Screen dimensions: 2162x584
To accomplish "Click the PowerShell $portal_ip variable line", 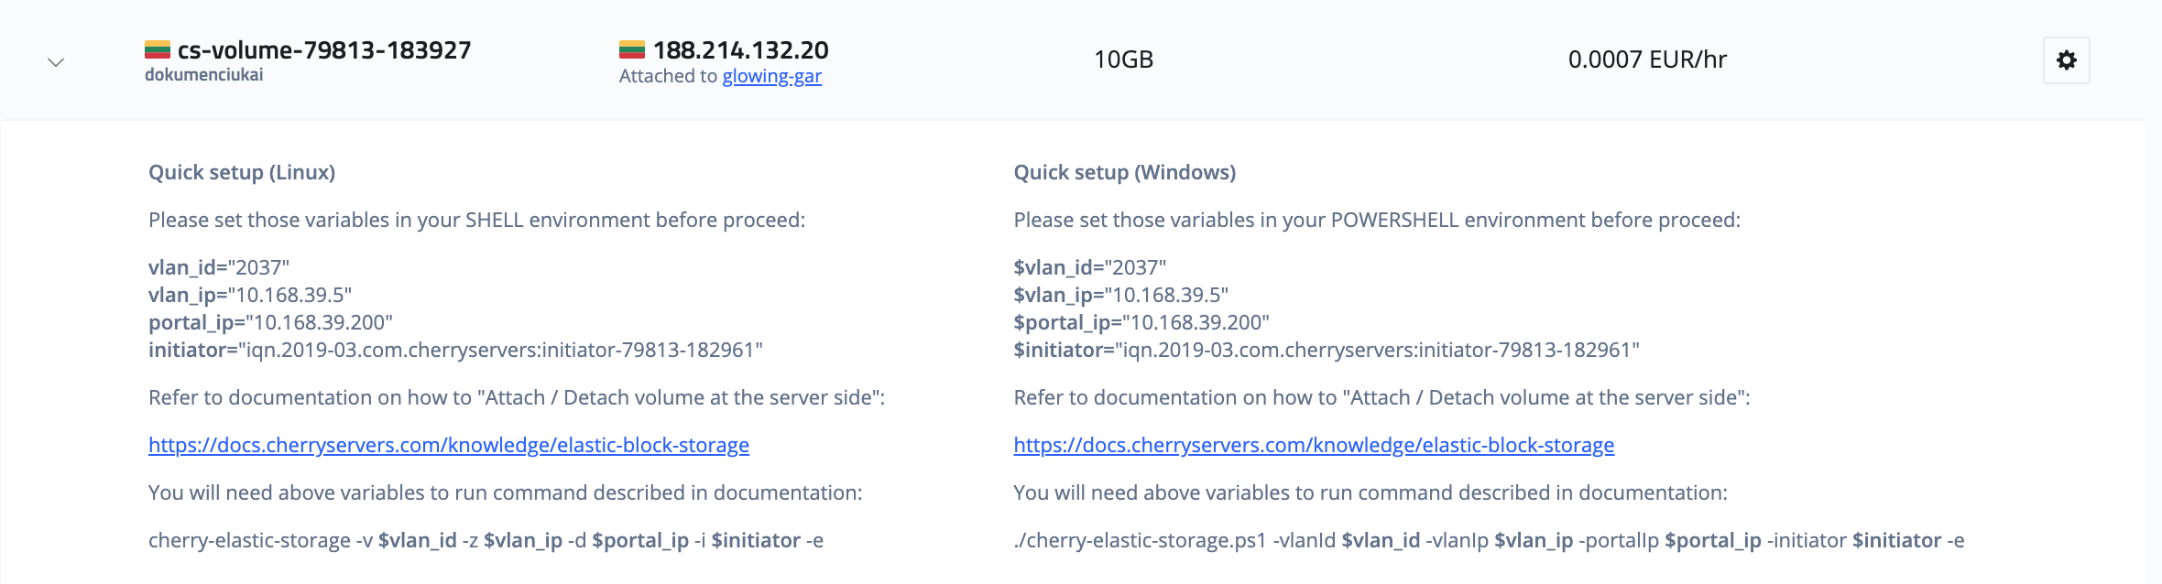I will (x=1141, y=322).
